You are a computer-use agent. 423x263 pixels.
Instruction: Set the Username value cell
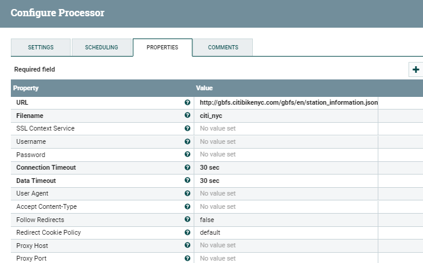286,141
